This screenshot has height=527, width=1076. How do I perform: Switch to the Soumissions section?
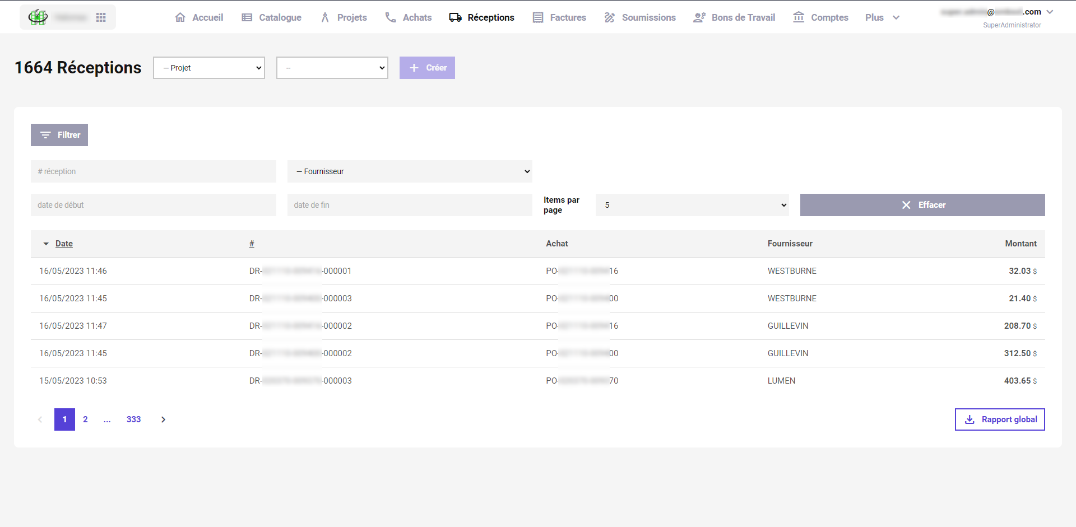pos(648,17)
